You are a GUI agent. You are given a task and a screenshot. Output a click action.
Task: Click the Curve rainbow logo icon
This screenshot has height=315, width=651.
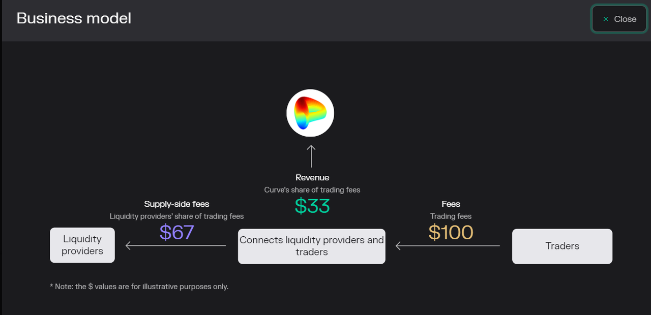coord(310,113)
